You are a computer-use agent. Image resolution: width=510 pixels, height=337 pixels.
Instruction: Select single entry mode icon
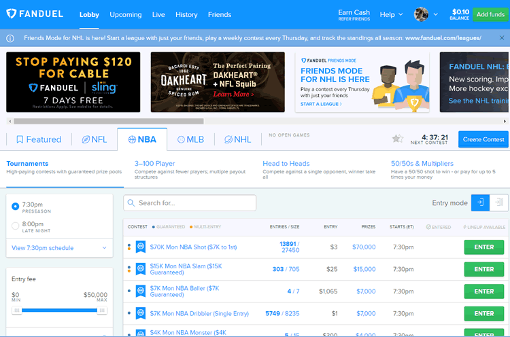(480, 202)
